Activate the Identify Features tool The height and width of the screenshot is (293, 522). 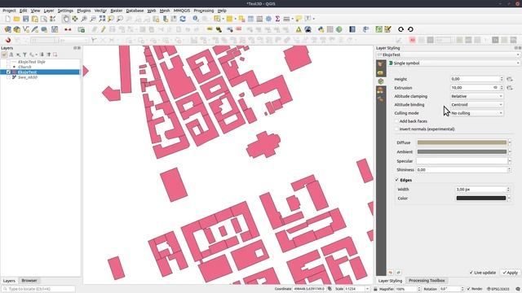click(196, 19)
